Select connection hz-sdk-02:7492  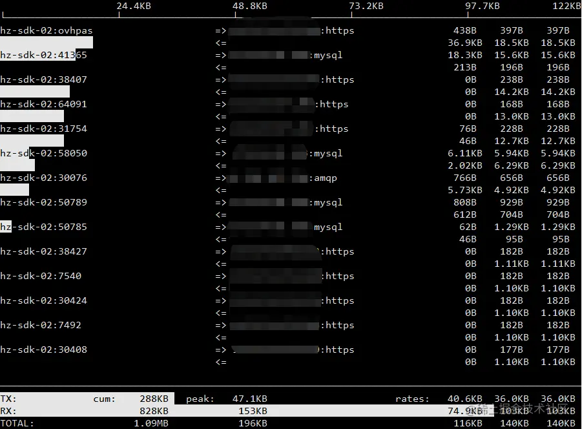(x=41, y=325)
